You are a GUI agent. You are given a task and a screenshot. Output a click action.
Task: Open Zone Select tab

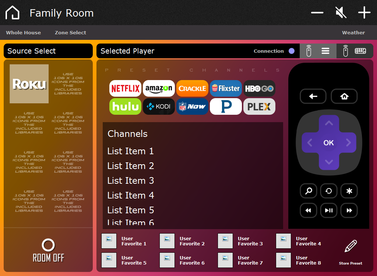pyautogui.click(x=70, y=32)
